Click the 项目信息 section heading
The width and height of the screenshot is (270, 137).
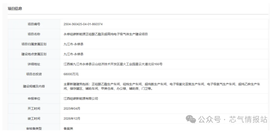click(x=15, y=9)
